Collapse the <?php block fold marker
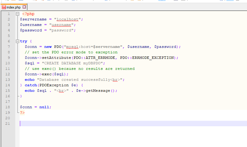 tap(17, 14)
